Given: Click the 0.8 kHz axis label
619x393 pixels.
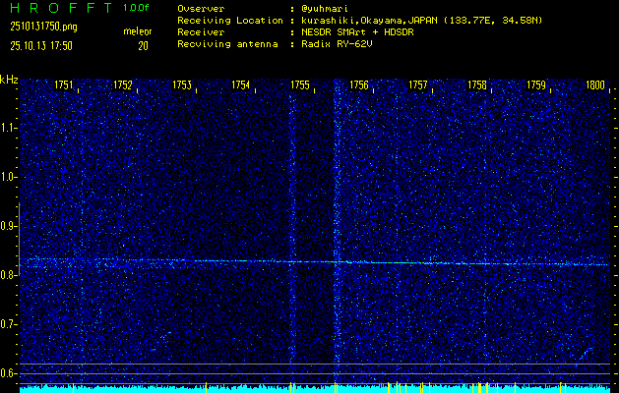Looking at the screenshot, I should click(8, 275).
